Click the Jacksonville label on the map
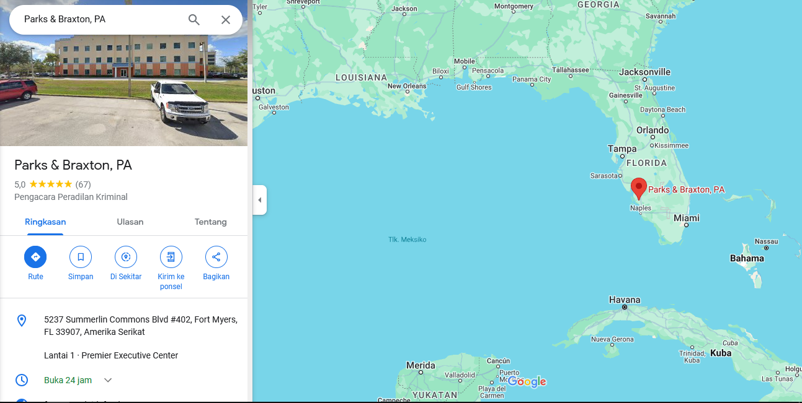Viewport: 802px width, 403px height. click(x=645, y=72)
